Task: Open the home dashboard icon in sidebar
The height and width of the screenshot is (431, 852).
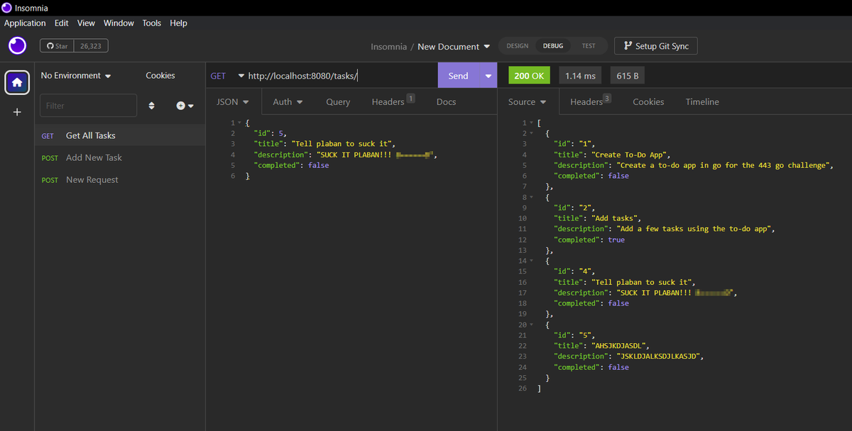Action: coord(17,82)
